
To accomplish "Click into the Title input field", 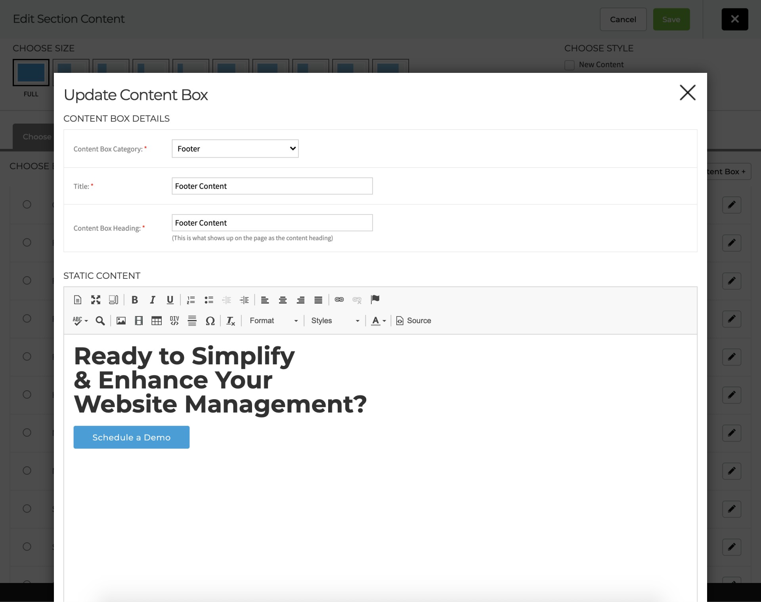I will point(272,186).
